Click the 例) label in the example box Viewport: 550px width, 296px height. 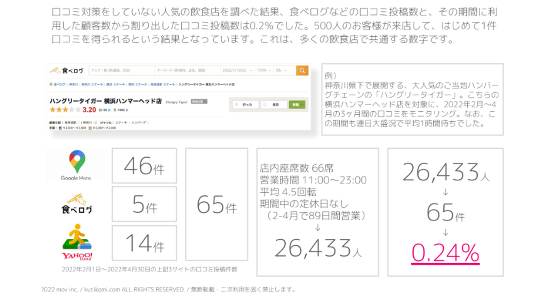[x=331, y=75]
